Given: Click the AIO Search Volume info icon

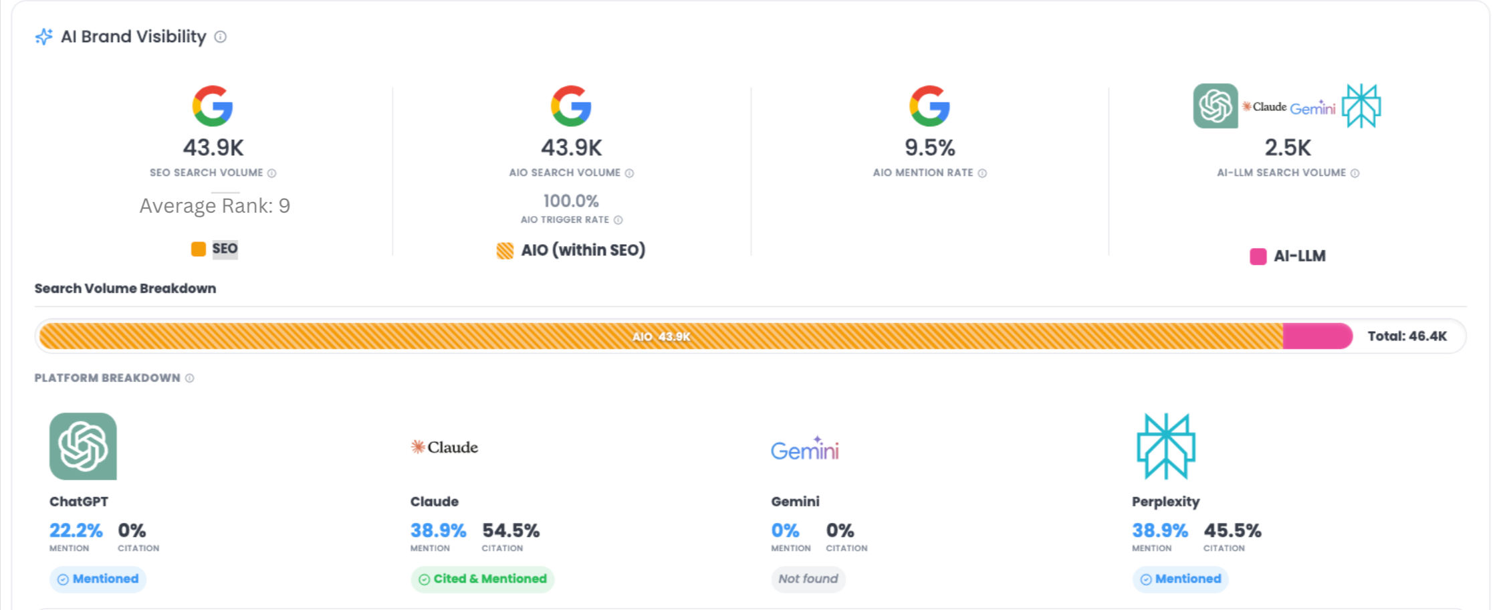Looking at the screenshot, I should coord(629,173).
